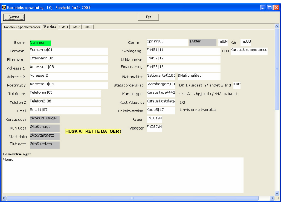Click the Kode5|17 Enkeltværelse field
This screenshot has height=203, width=282.
(161, 111)
